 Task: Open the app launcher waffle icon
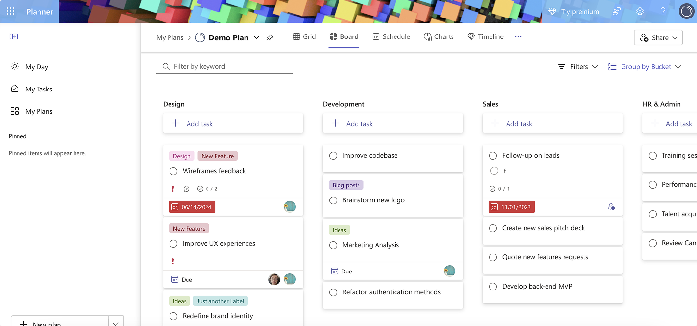click(10, 11)
